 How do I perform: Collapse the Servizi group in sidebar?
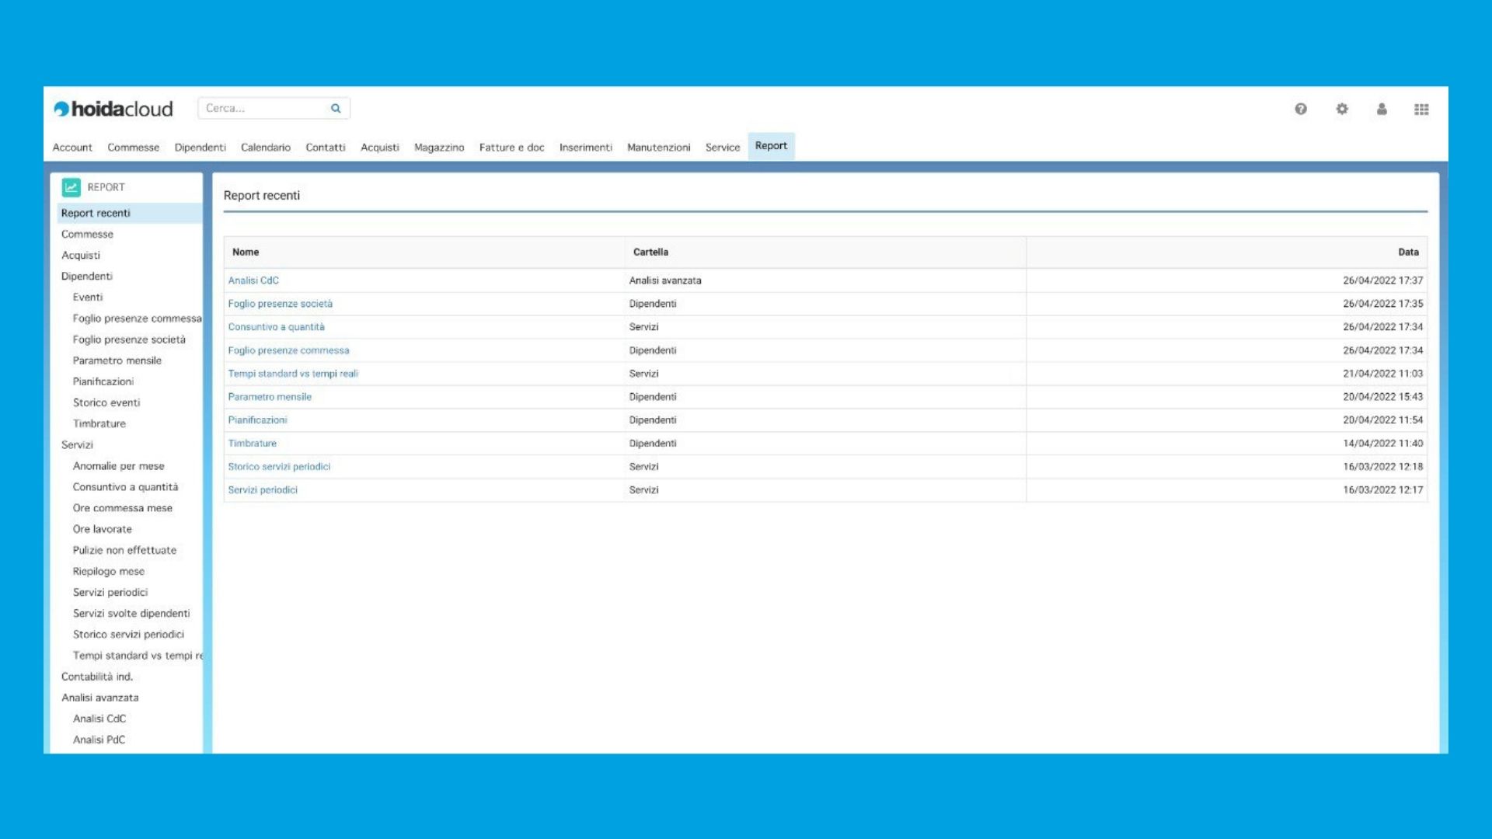pyautogui.click(x=77, y=444)
